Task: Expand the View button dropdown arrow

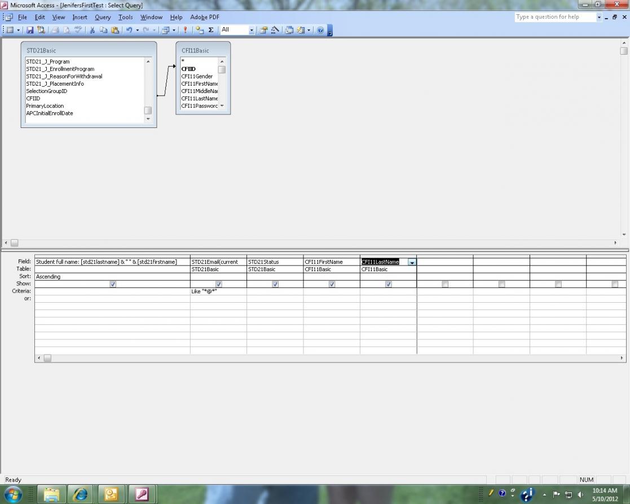Action: (x=18, y=30)
